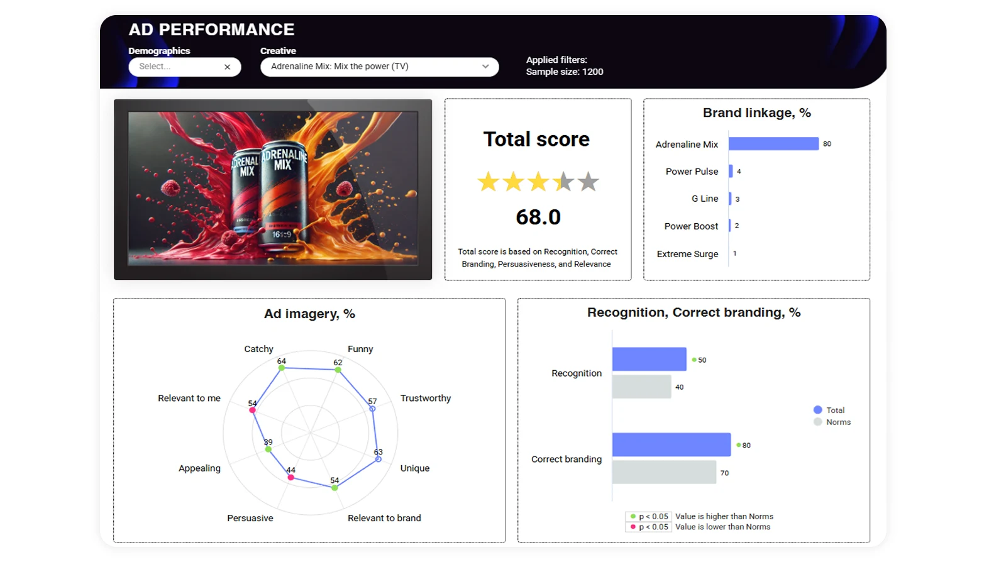Click the Persuasive axis label
Image resolution: width=1006 pixels, height=562 pixels.
(x=250, y=519)
